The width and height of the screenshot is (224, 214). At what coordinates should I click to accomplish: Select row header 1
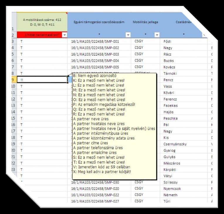14,22
